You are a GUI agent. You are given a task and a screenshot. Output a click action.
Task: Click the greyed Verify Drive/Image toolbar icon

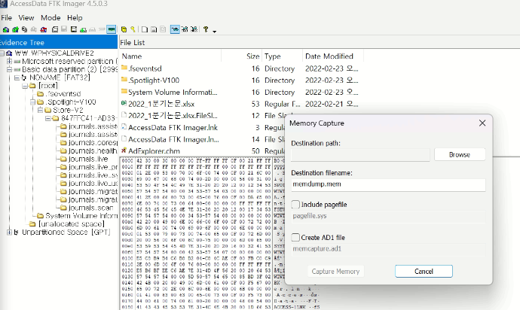[102, 29]
